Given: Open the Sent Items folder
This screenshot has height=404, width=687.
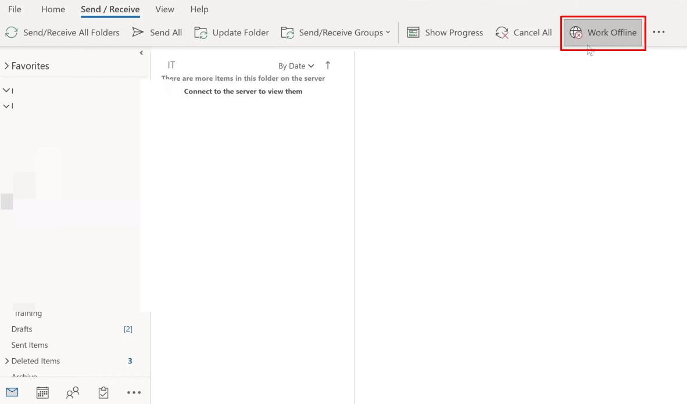Looking at the screenshot, I should coord(30,345).
